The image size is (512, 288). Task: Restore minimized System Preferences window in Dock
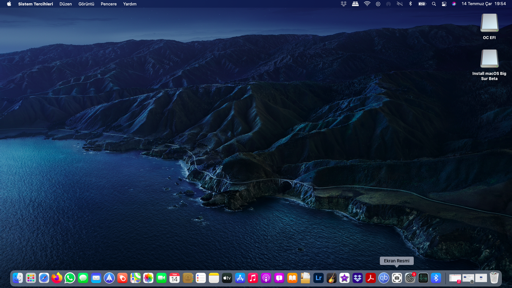(468, 278)
